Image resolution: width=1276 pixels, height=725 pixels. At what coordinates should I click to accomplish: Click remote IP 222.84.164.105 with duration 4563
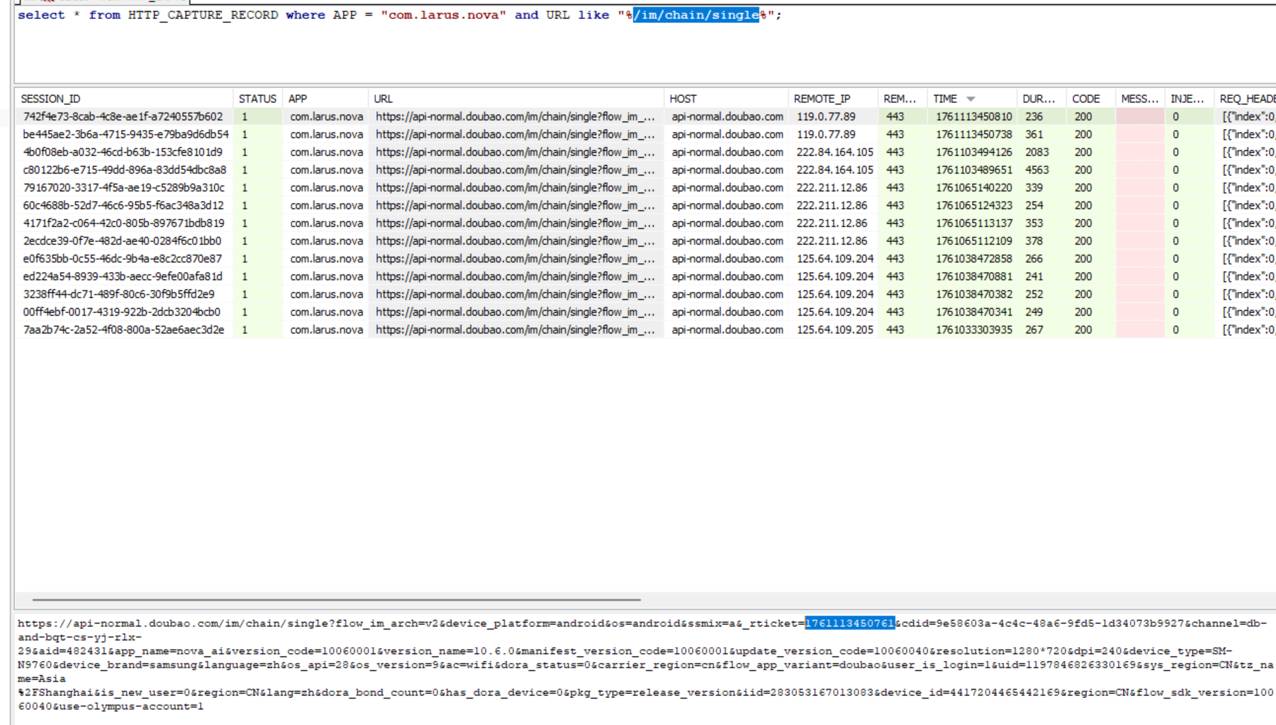click(x=834, y=170)
